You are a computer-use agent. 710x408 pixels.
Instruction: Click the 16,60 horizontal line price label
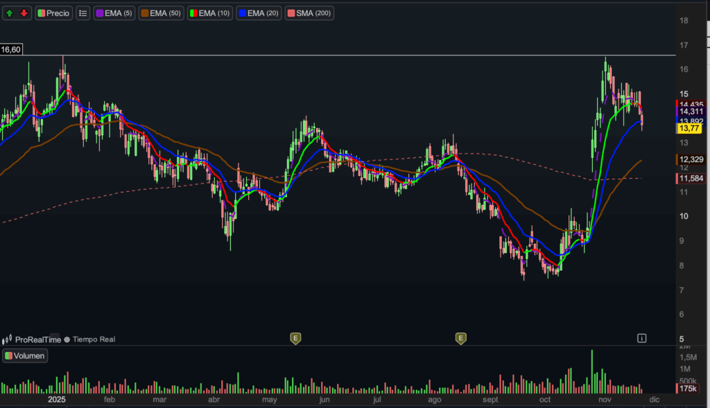click(x=10, y=49)
